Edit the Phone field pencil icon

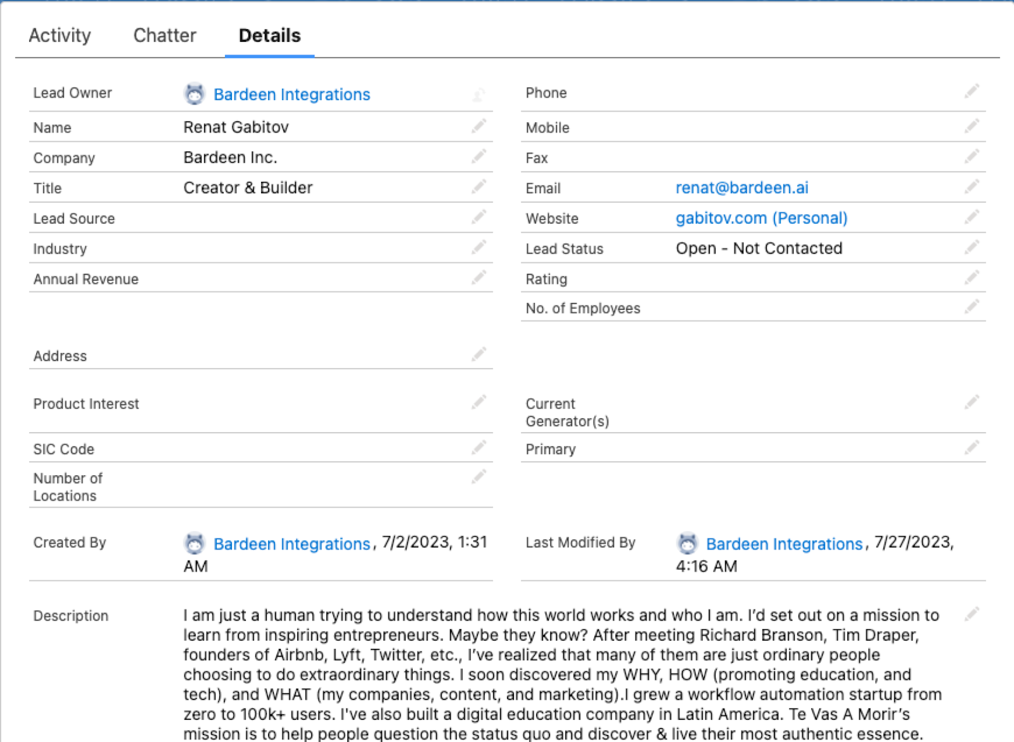click(x=972, y=91)
